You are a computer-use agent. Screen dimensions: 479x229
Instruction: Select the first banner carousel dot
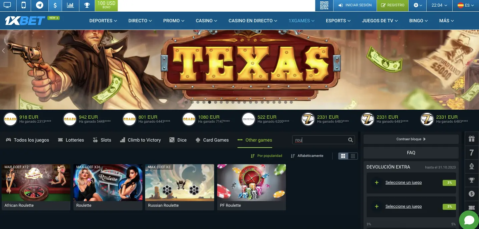pos(186,102)
